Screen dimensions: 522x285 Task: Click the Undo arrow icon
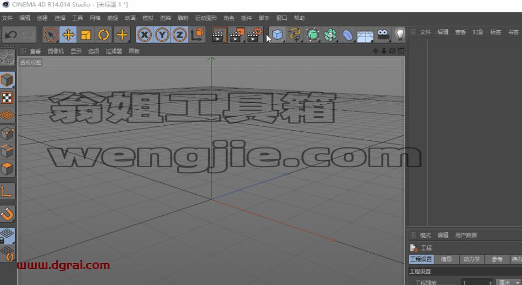click(x=11, y=34)
